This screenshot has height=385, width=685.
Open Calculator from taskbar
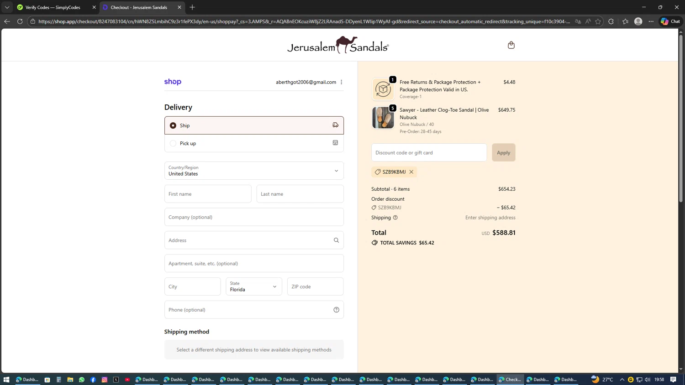tap(59, 380)
